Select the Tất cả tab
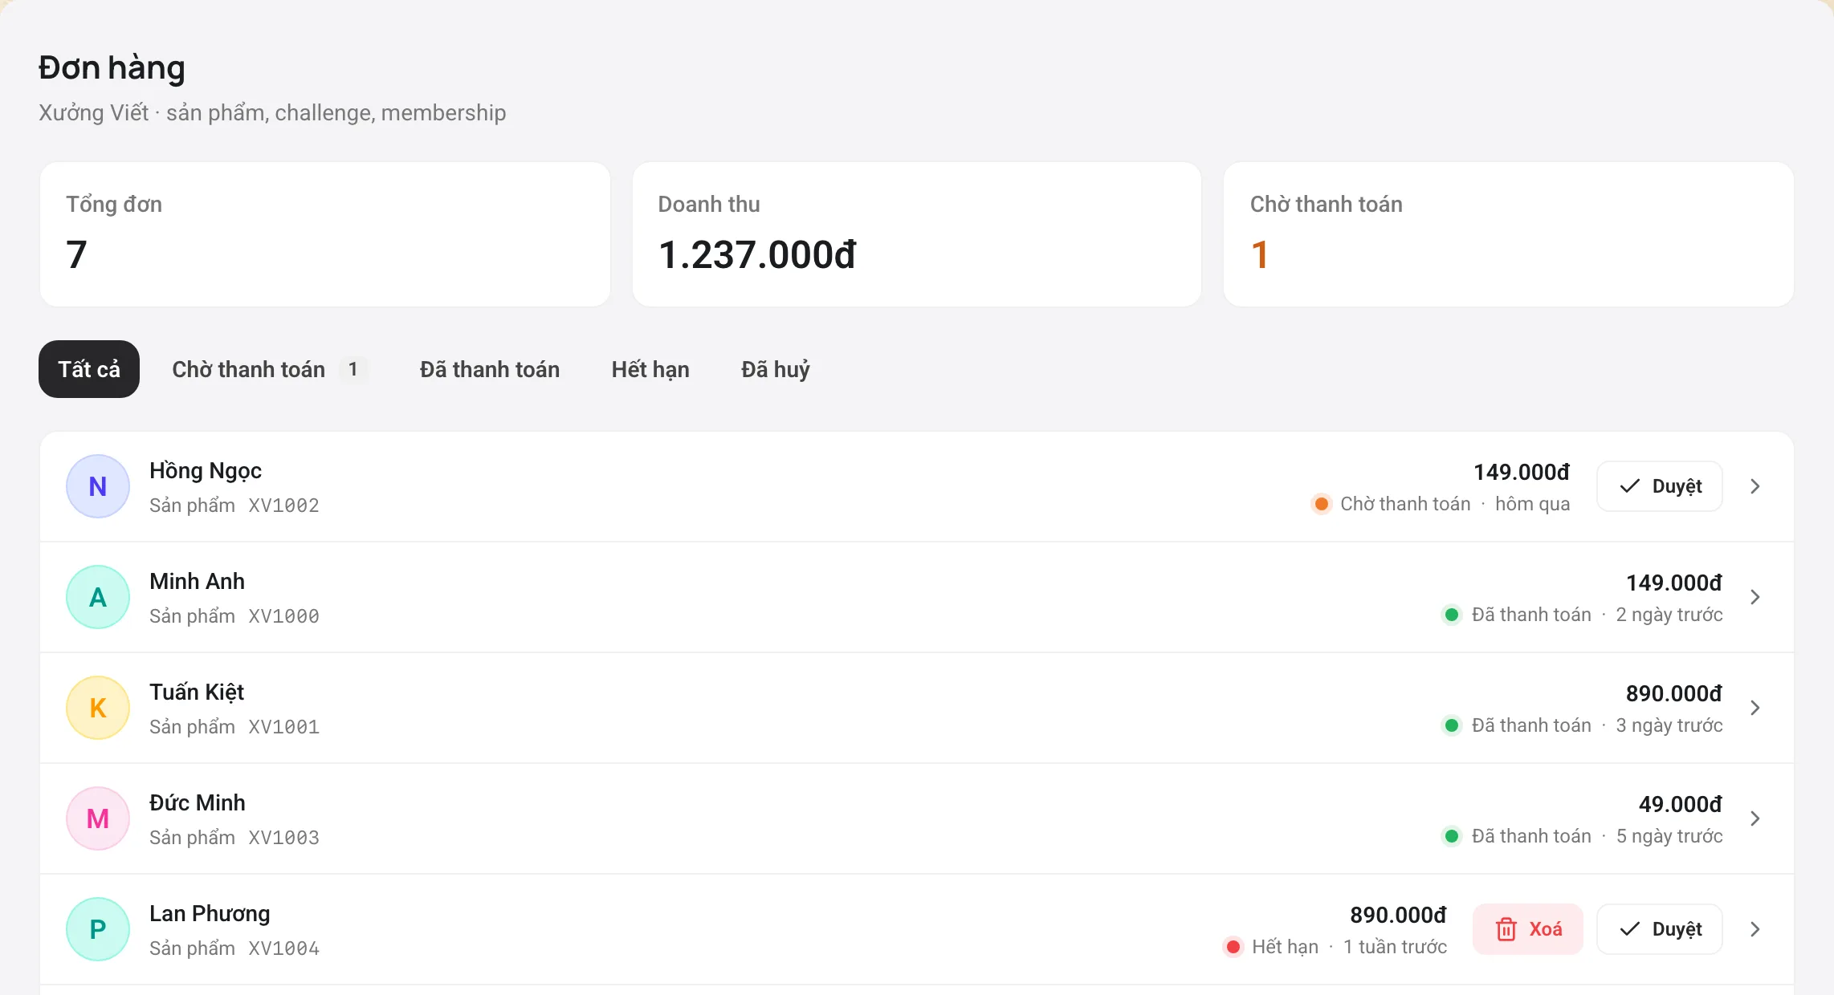1834x995 pixels. point(89,369)
